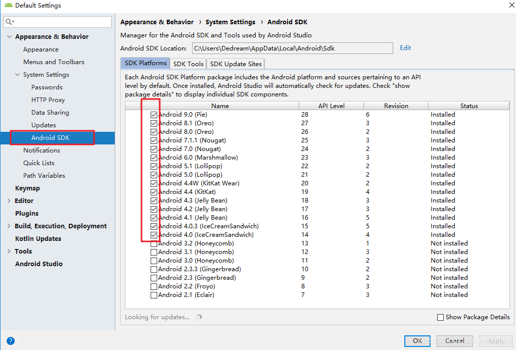Click System Settings breadcrumb

230,22
